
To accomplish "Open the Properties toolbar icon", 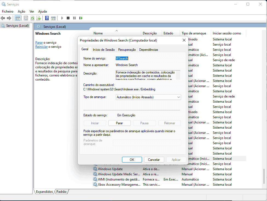I will click(26, 18).
